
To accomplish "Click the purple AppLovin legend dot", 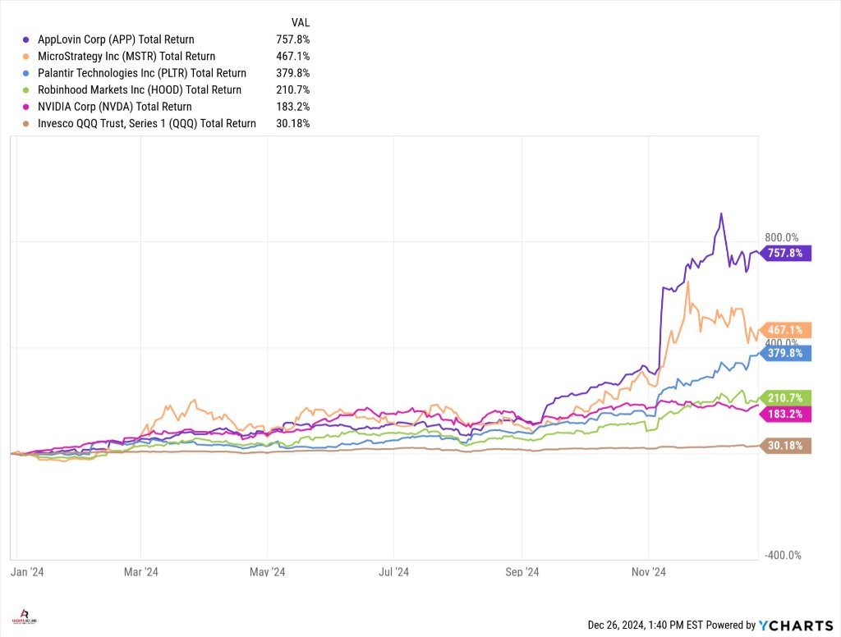I will pyautogui.click(x=27, y=39).
